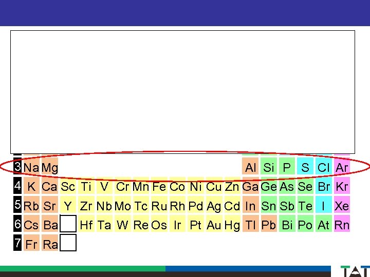Choose the I iodine cell

324,205
